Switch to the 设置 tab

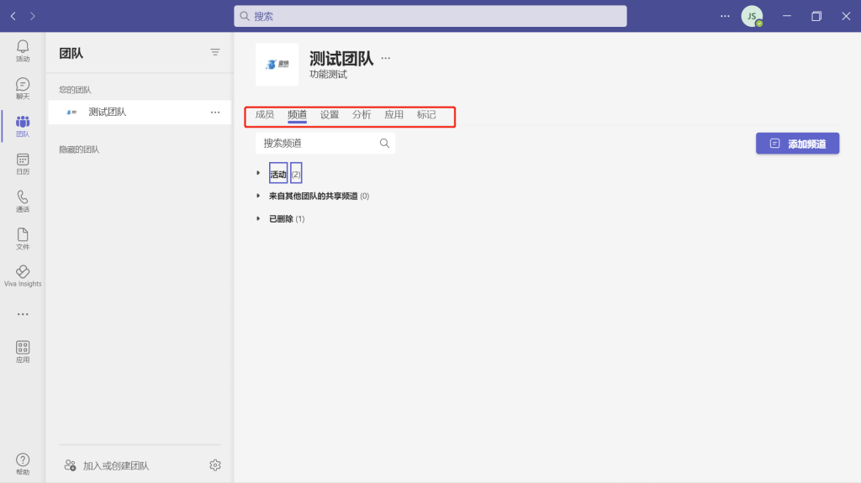coord(330,114)
